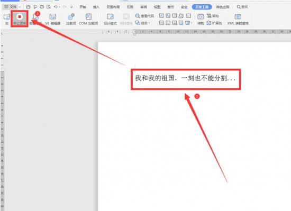Insert building block gallery control icon
Screen dimensions: 291x211
click(x=181, y=16)
